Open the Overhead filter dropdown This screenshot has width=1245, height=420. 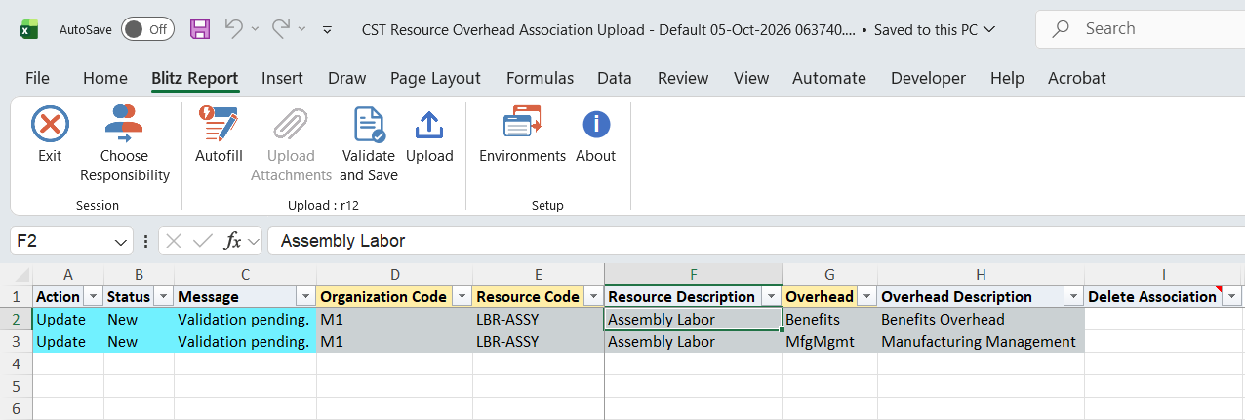click(866, 296)
